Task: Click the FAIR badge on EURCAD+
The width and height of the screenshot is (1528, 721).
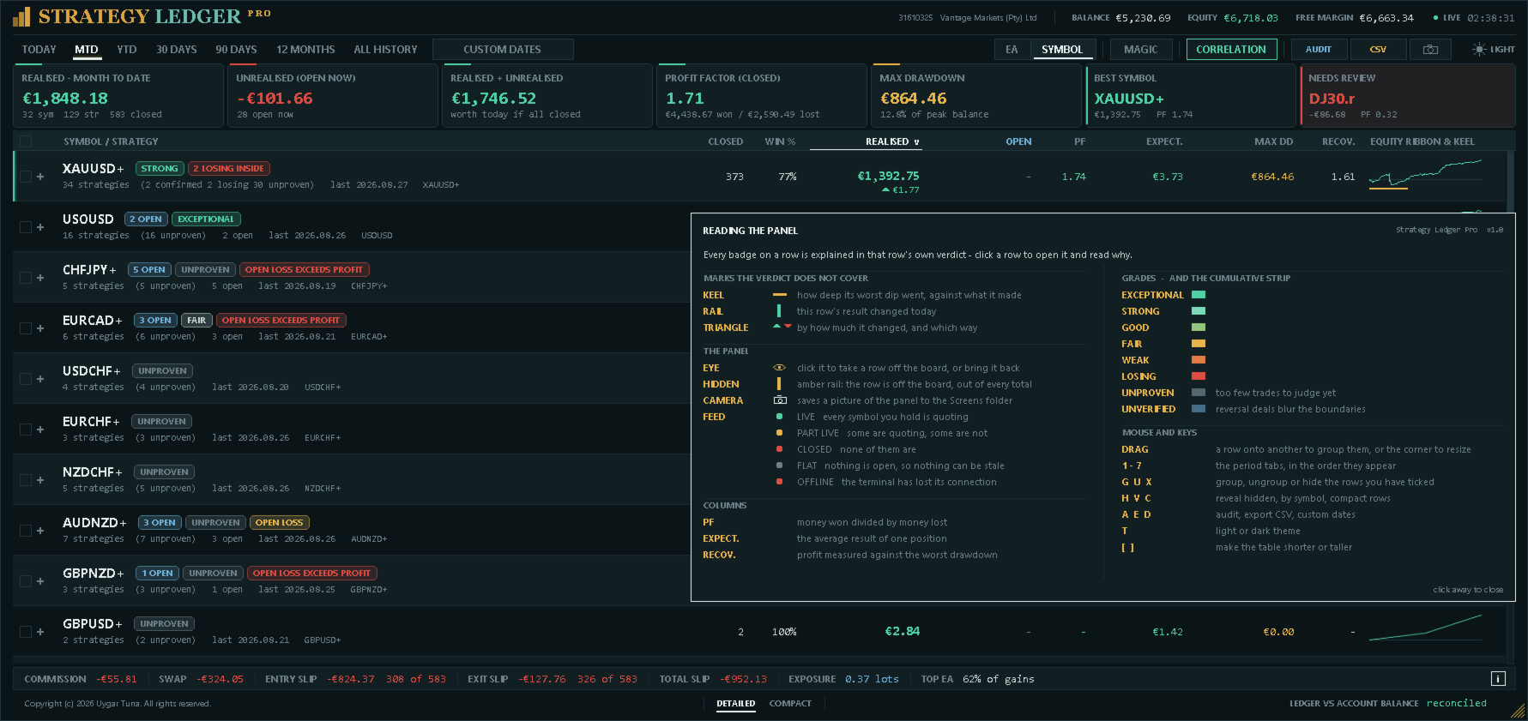Action: coord(196,321)
